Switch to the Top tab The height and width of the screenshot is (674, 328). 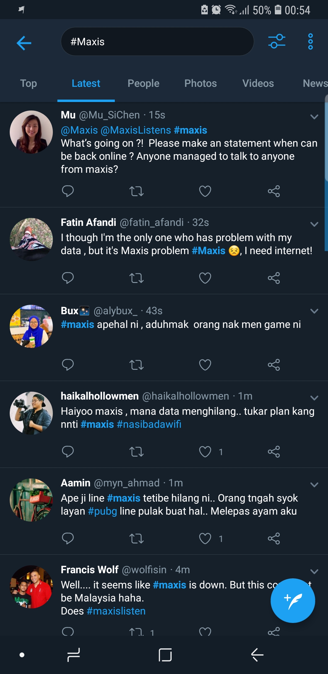[x=29, y=83]
